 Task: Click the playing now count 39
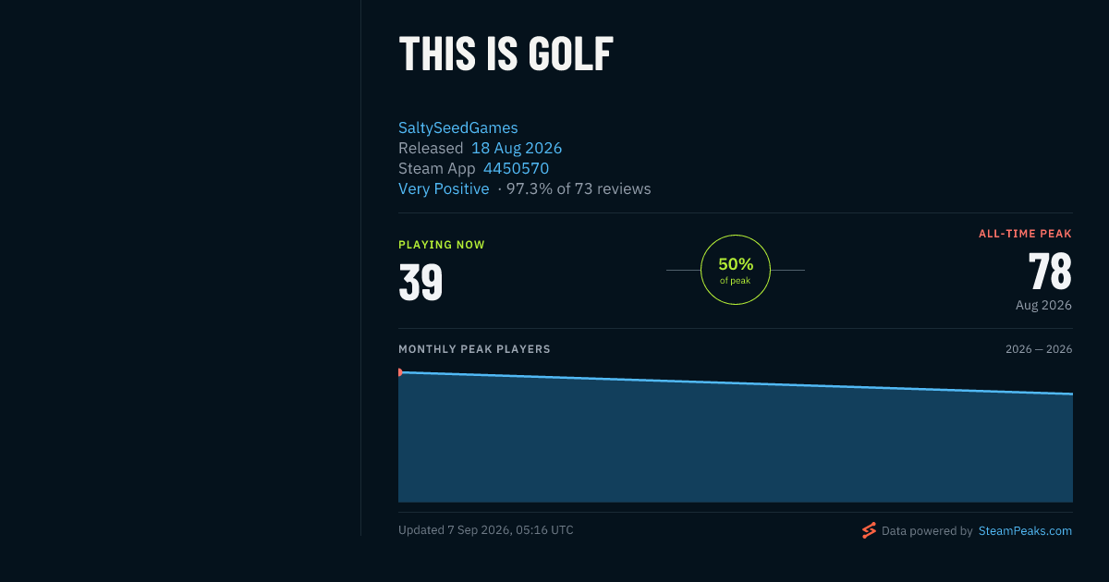420,283
